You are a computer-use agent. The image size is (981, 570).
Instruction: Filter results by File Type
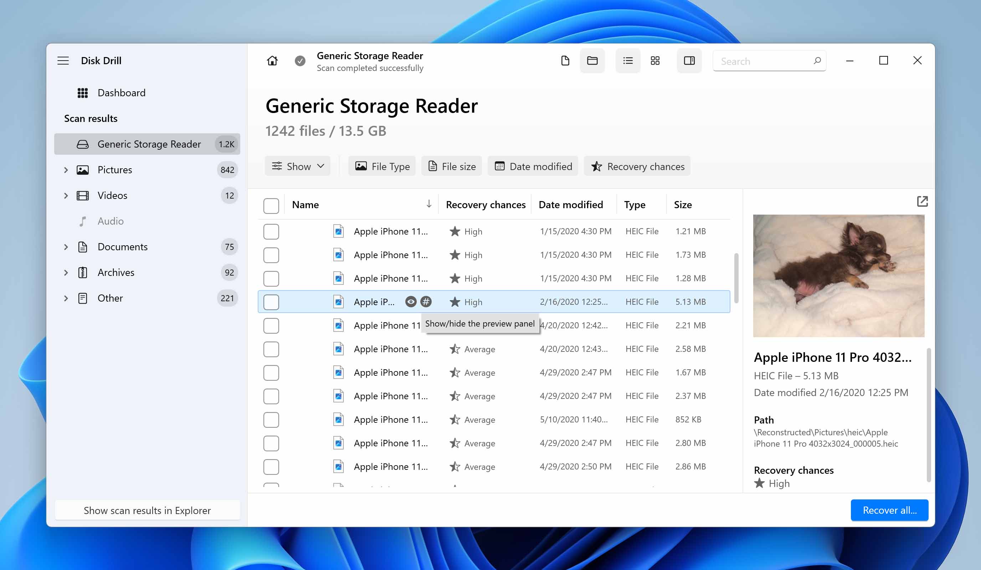click(382, 166)
